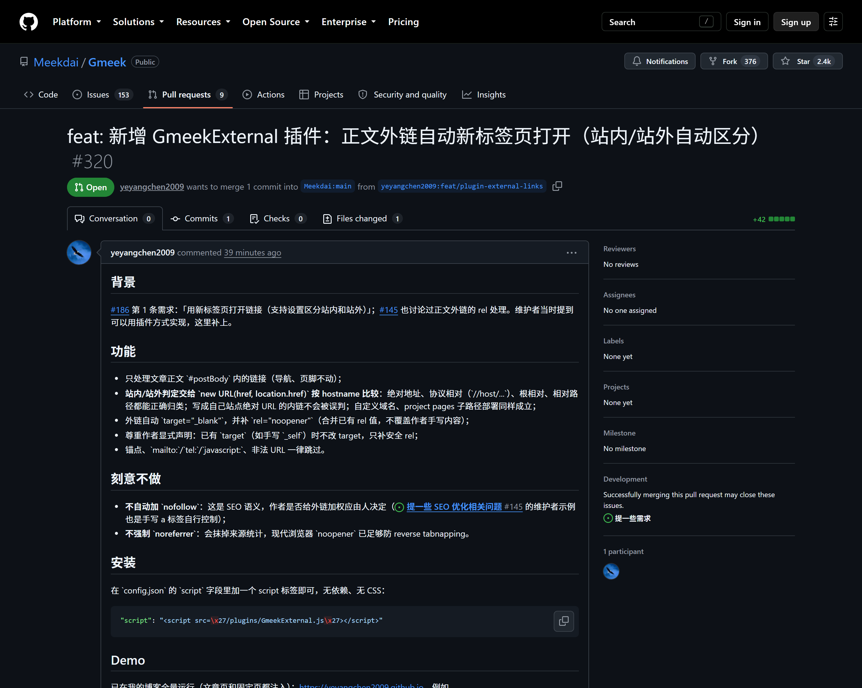Switch to the Code tab

pos(41,95)
